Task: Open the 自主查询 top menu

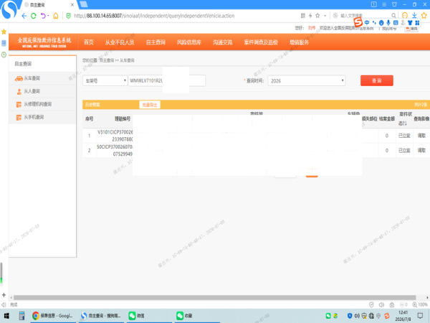Action: (156, 42)
